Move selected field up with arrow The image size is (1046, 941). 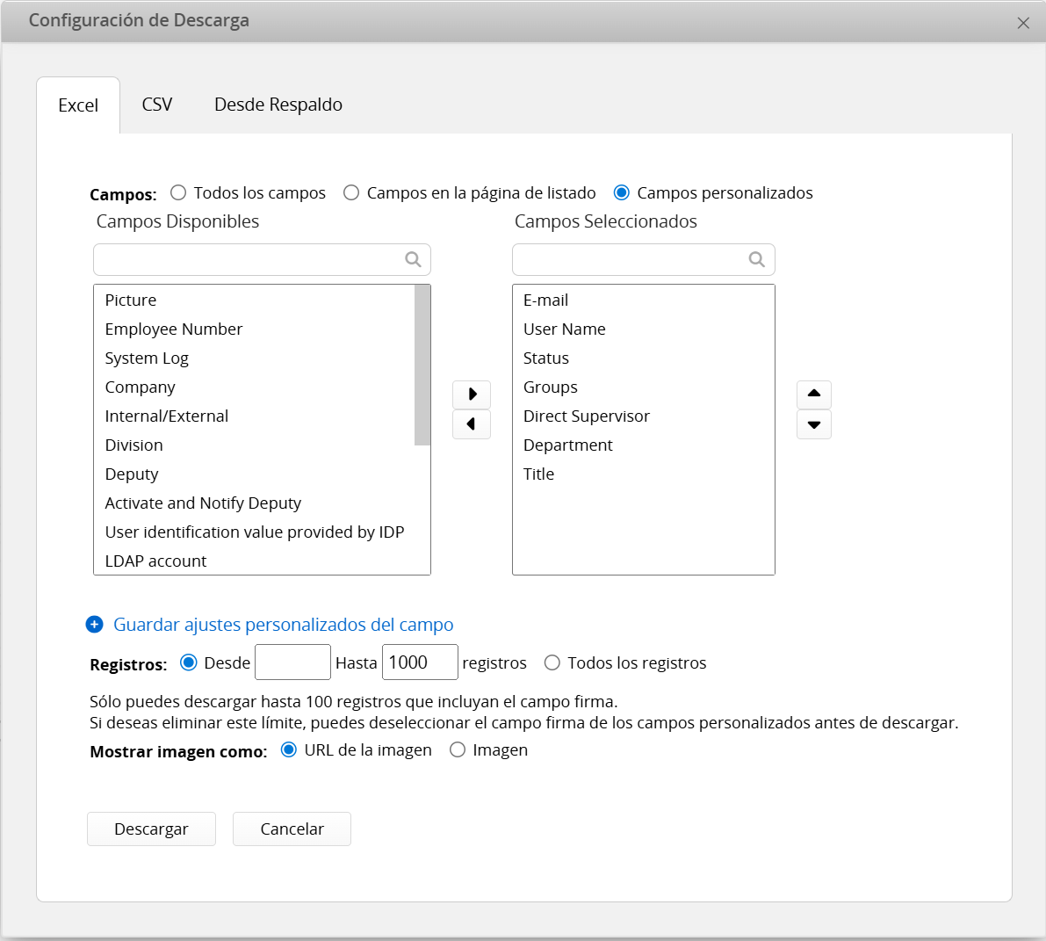click(x=813, y=394)
